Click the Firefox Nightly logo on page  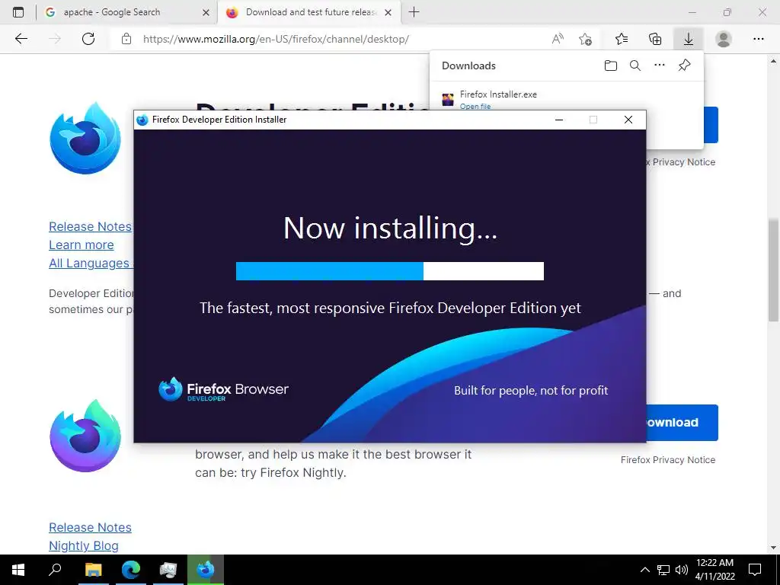coord(85,436)
